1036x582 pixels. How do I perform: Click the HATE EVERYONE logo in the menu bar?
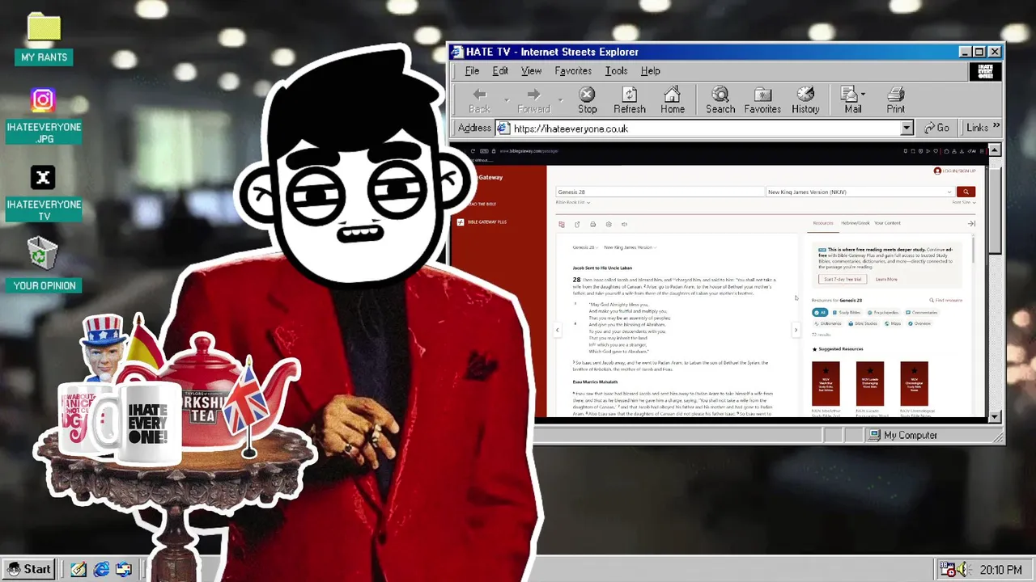[x=985, y=71]
